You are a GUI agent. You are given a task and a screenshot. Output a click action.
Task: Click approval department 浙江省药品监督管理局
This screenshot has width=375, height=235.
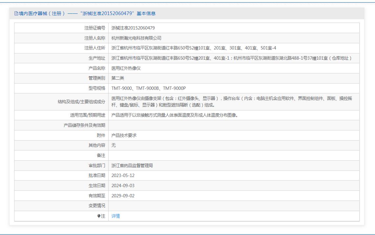[x=132, y=166]
